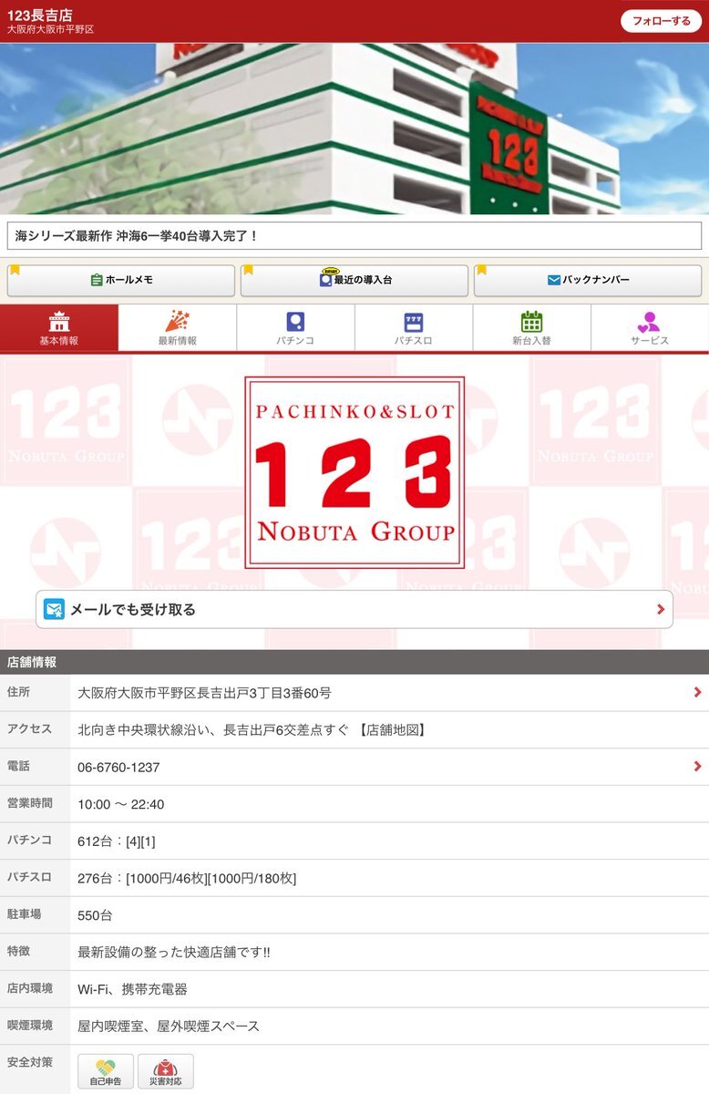Open the 【店舗地図】 store map link
Viewport: 709px width, 1094px height.
(392, 730)
